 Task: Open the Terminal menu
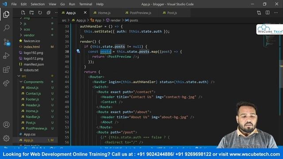coord(85,4)
